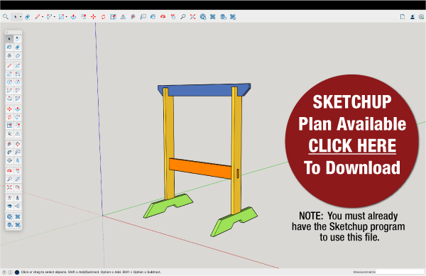
Task: Expand the Line tool dropdown arrow
Action: pos(43,17)
